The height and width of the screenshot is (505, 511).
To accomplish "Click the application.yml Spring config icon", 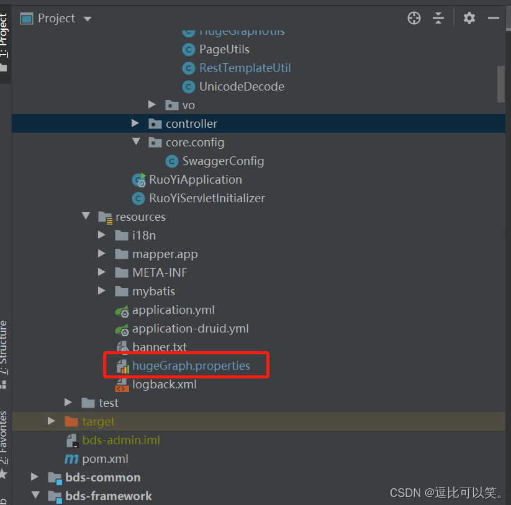I will 122,311.
